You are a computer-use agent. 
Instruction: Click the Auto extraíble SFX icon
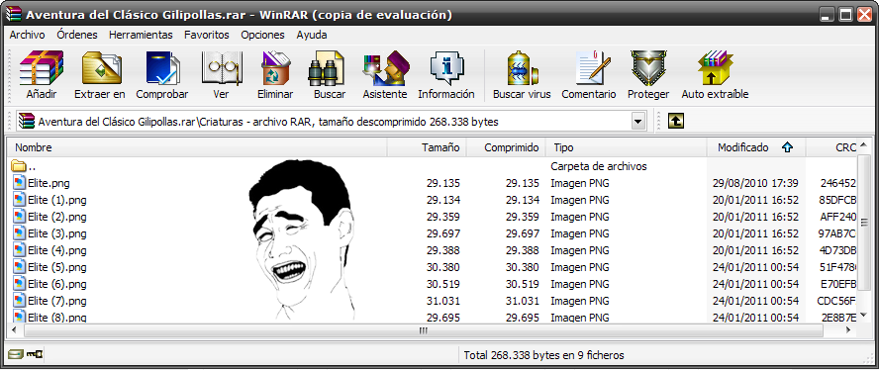click(x=715, y=68)
